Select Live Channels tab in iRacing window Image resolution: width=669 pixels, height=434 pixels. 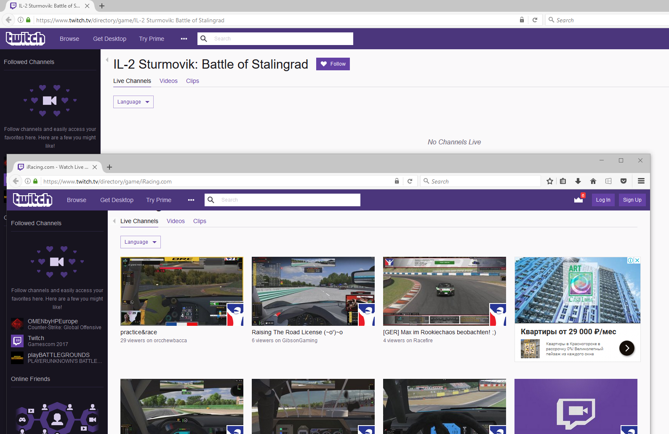139,221
